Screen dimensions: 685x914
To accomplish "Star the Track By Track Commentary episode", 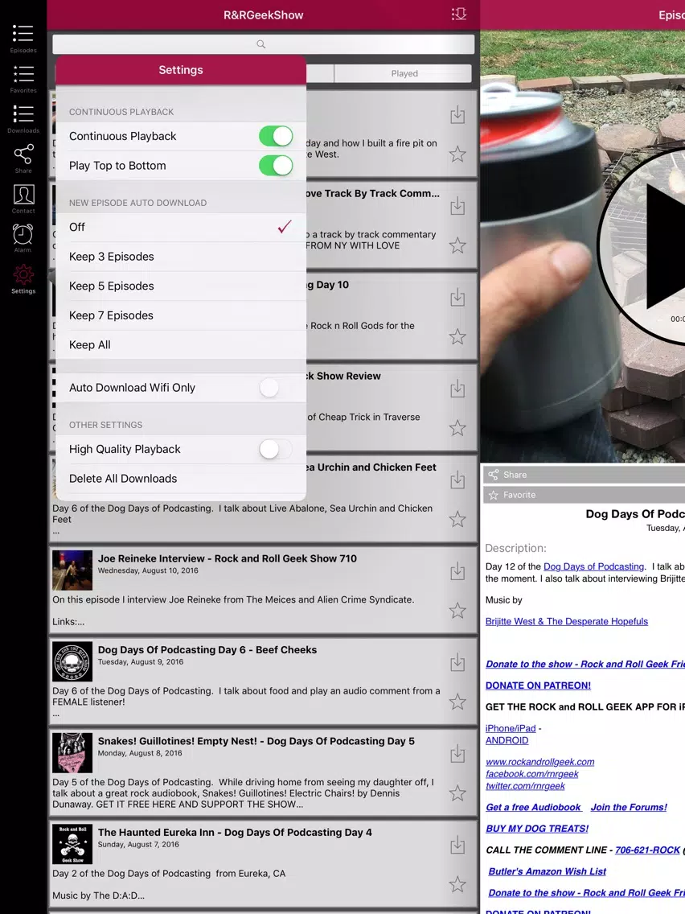I will pos(457,245).
